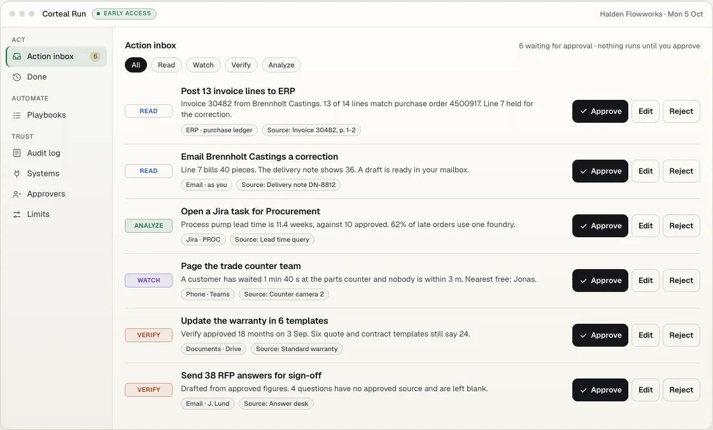Click the READ tag on the Brennholt email row

pyautogui.click(x=149, y=171)
